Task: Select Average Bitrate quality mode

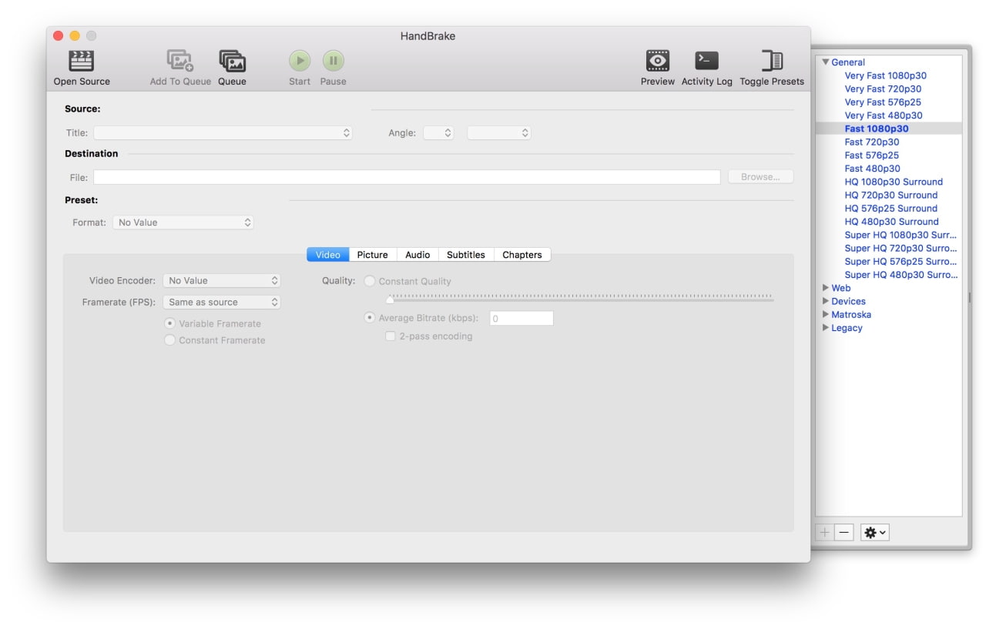Action: pyautogui.click(x=369, y=317)
